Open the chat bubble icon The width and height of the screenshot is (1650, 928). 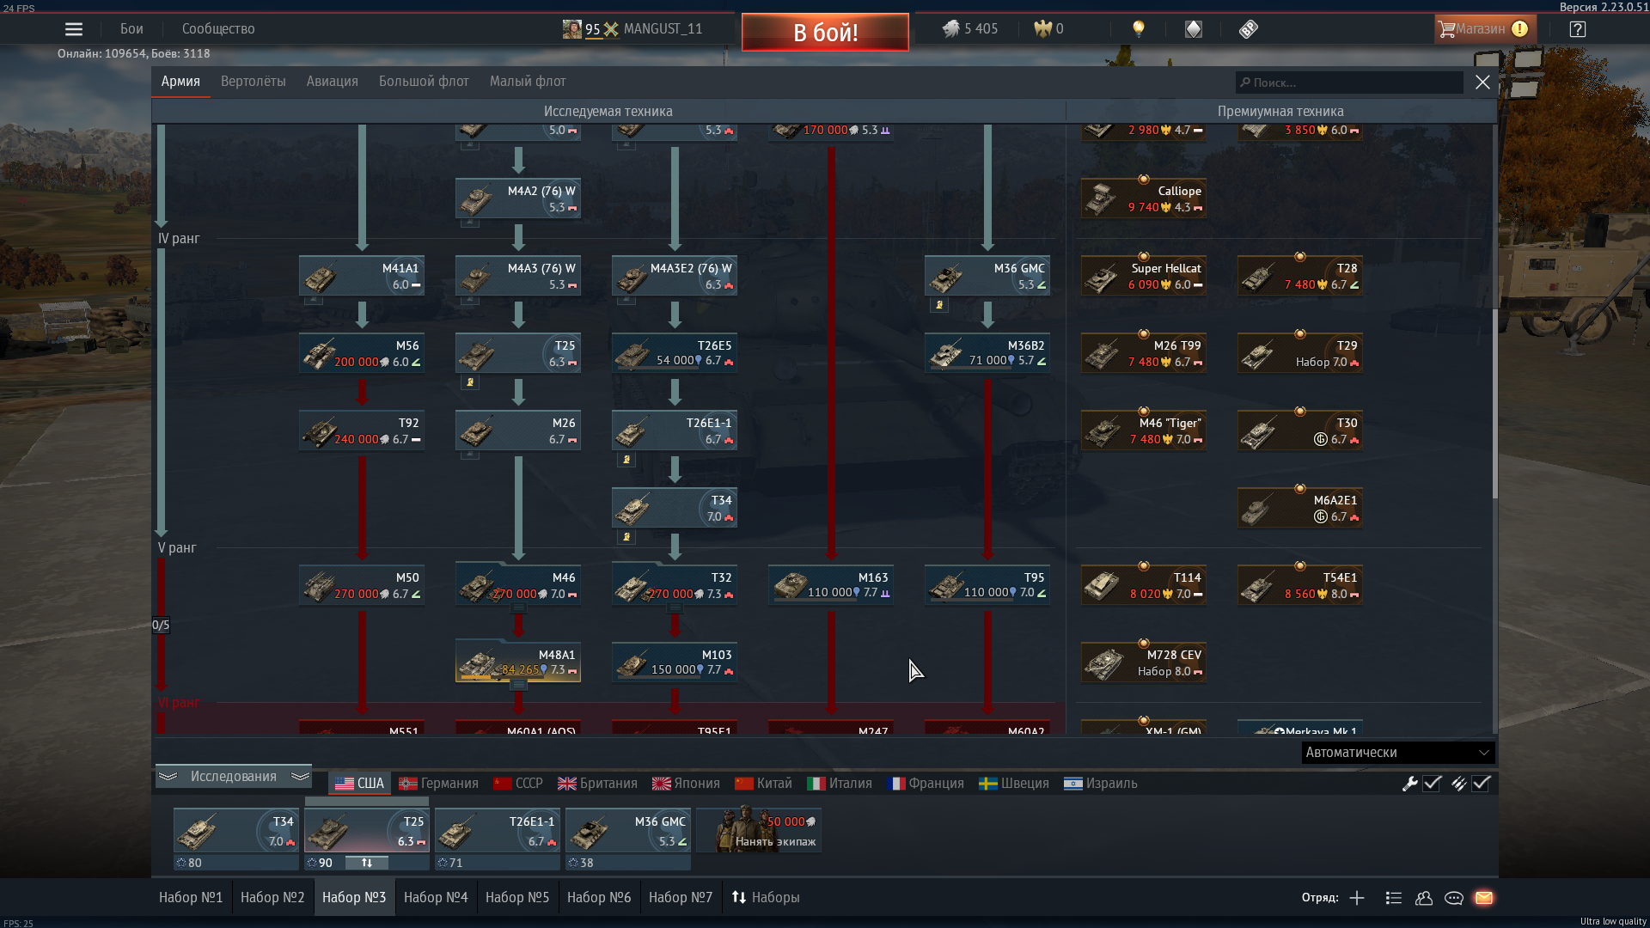pos(1454,898)
